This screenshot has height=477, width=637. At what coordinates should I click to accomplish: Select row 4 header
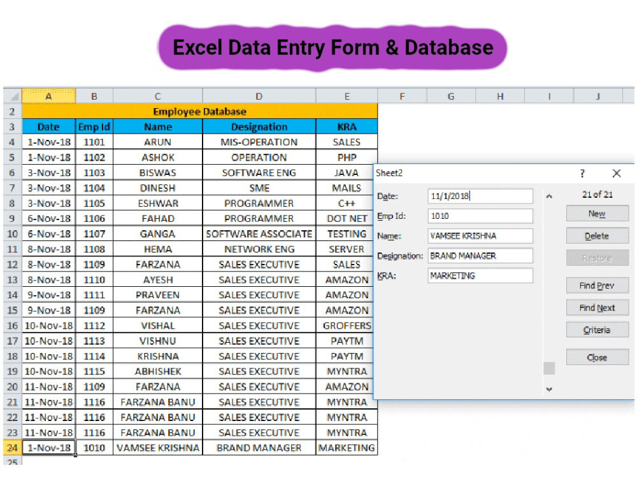tap(13, 142)
